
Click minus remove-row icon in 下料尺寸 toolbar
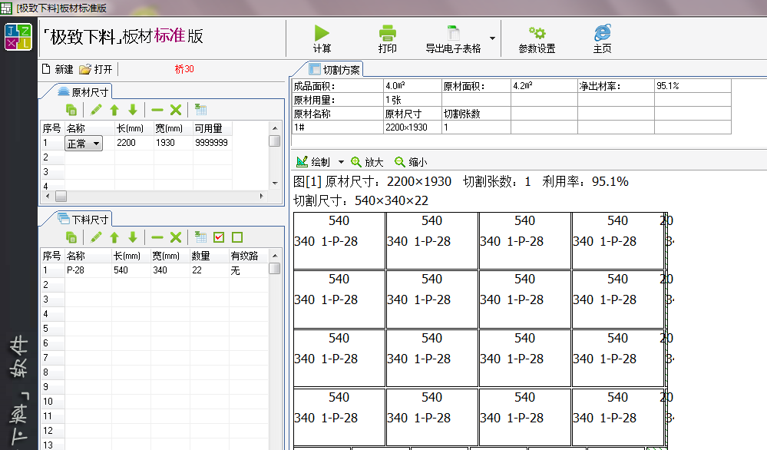click(x=157, y=238)
